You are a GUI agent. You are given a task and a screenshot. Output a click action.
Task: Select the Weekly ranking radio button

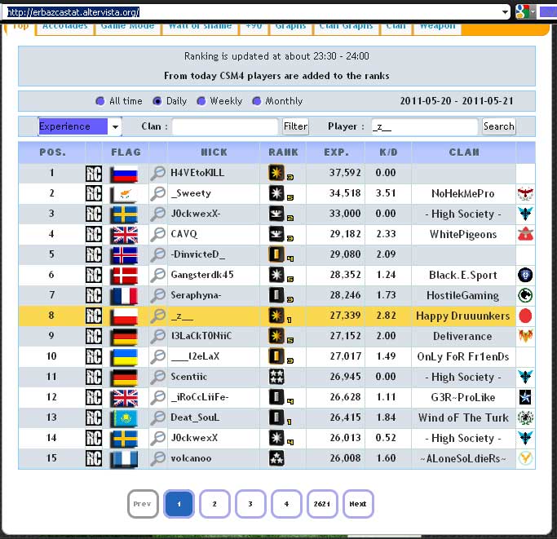click(x=201, y=101)
